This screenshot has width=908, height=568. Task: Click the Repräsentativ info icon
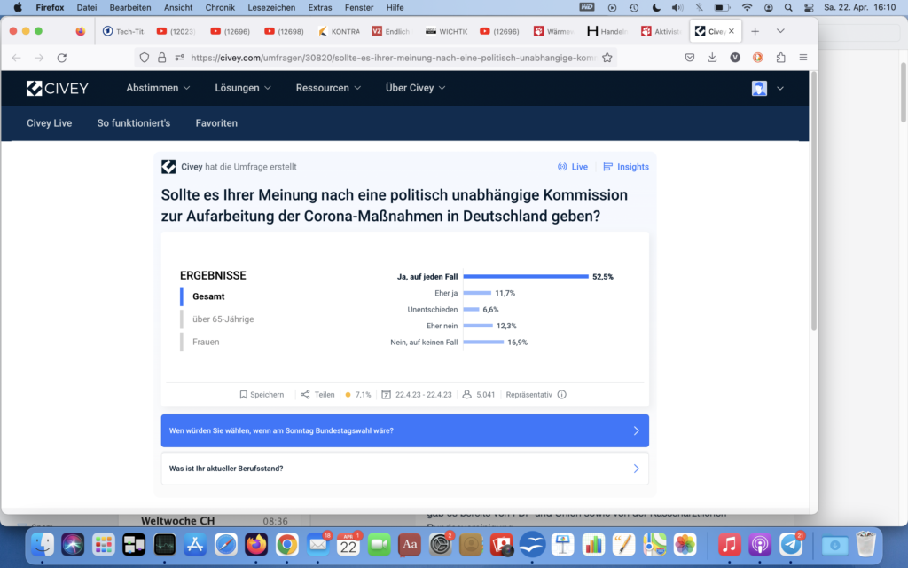(x=561, y=395)
